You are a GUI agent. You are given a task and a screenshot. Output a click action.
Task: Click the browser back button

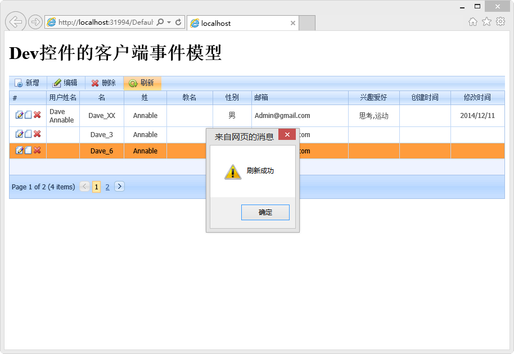click(15, 22)
